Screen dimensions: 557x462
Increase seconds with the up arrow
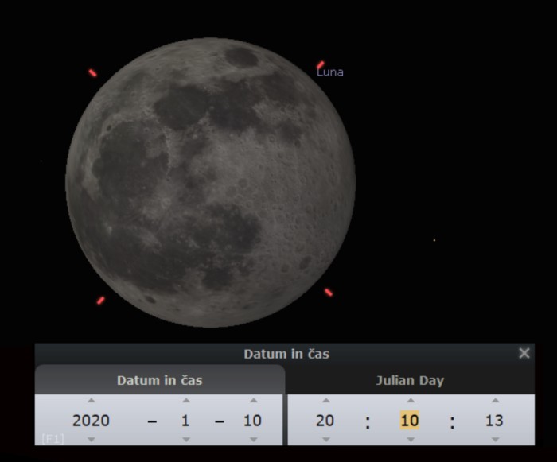(x=494, y=401)
